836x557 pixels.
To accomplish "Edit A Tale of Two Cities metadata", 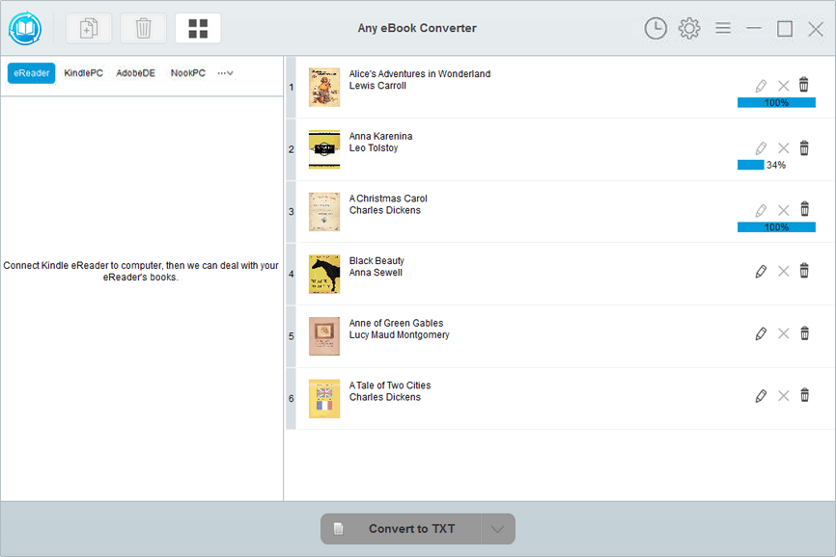I will pyautogui.click(x=761, y=396).
